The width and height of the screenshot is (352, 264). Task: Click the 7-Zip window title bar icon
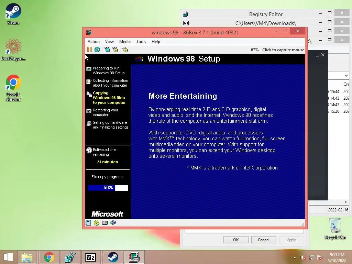[x=186, y=23]
